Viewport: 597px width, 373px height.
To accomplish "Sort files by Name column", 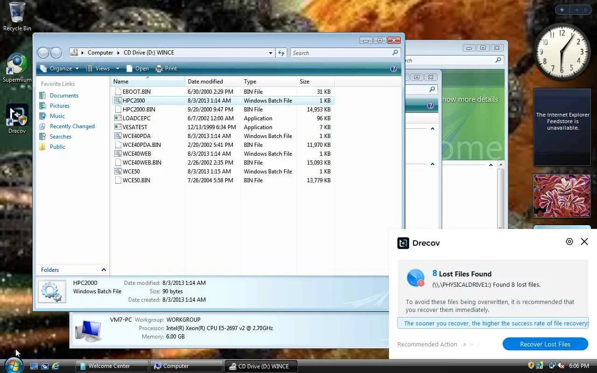I will pos(148,82).
